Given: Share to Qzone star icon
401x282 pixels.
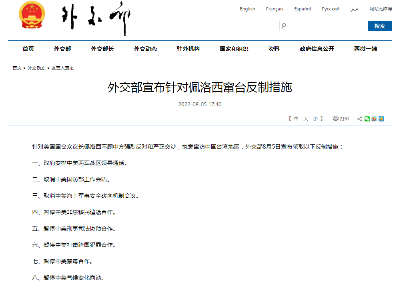Looking at the screenshot, I should [381, 119].
